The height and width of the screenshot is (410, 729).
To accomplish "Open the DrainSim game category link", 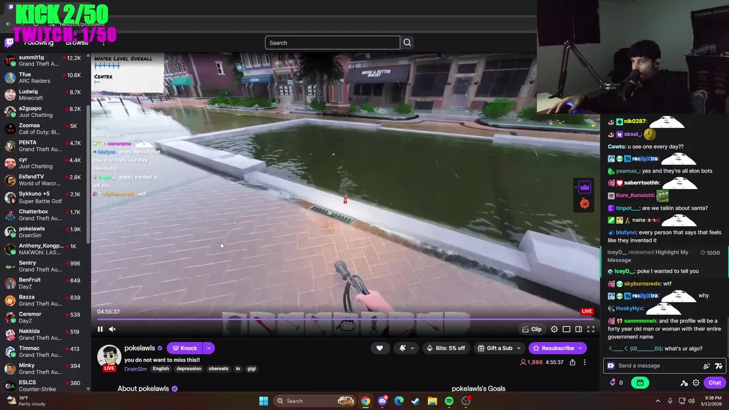I will coord(136,369).
